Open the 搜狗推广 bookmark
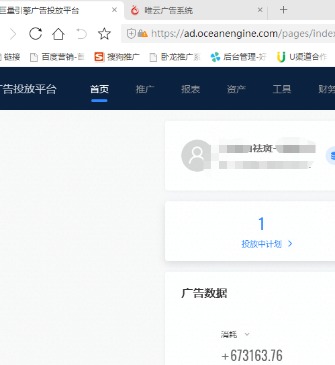Screen dimensions: 335x365 tap(117, 57)
